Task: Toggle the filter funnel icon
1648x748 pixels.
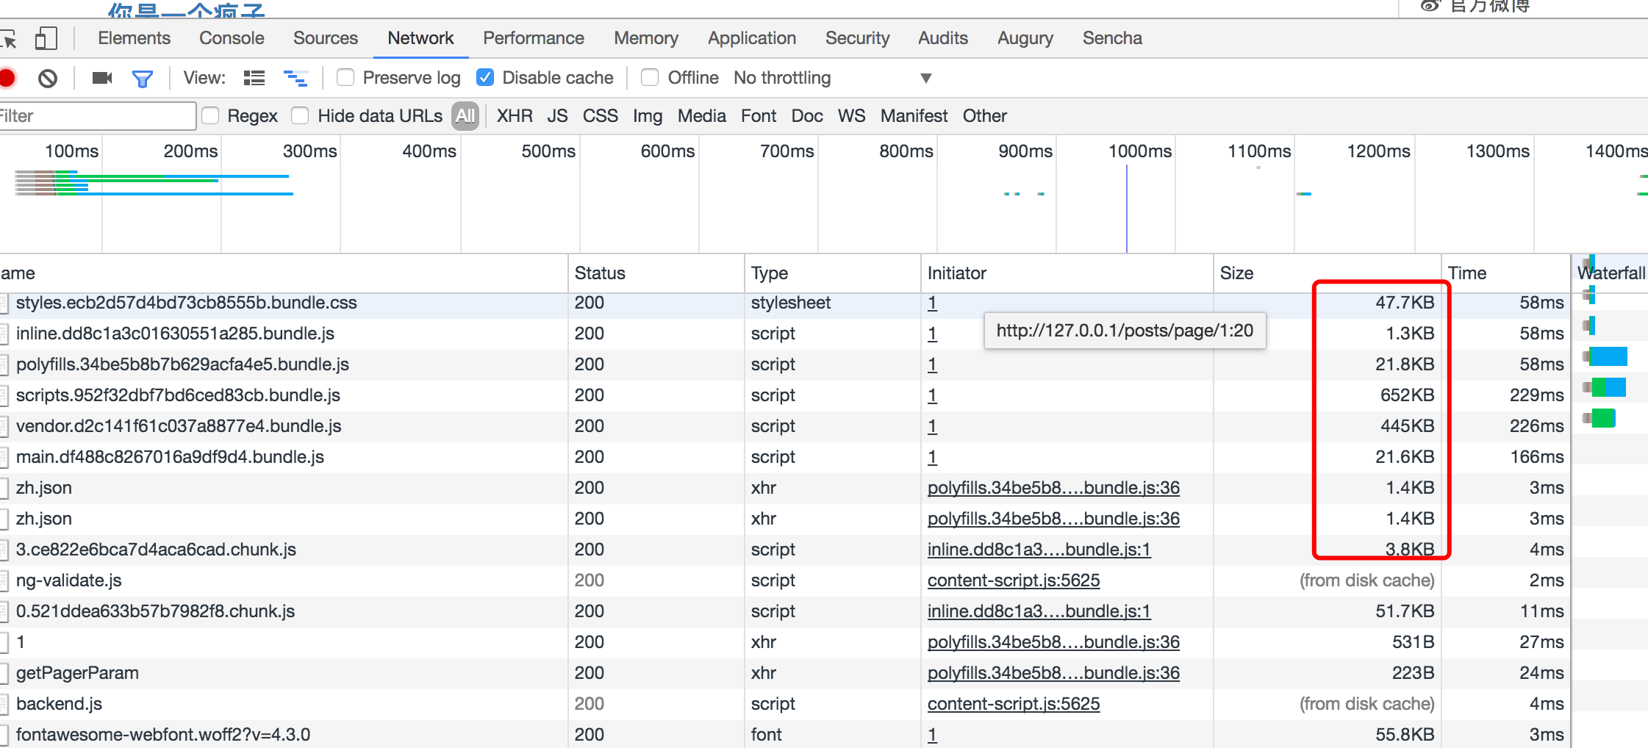Action: point(143,79)
